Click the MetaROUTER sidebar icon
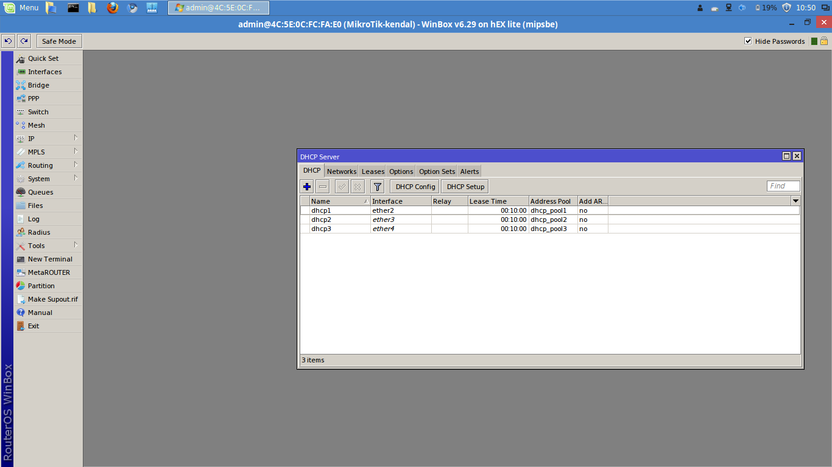Screen dimensions: 832x467 click(x=21, y=272)
